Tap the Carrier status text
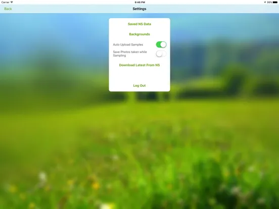This screenshot has height=209, width=279. [x=6, y=3]
